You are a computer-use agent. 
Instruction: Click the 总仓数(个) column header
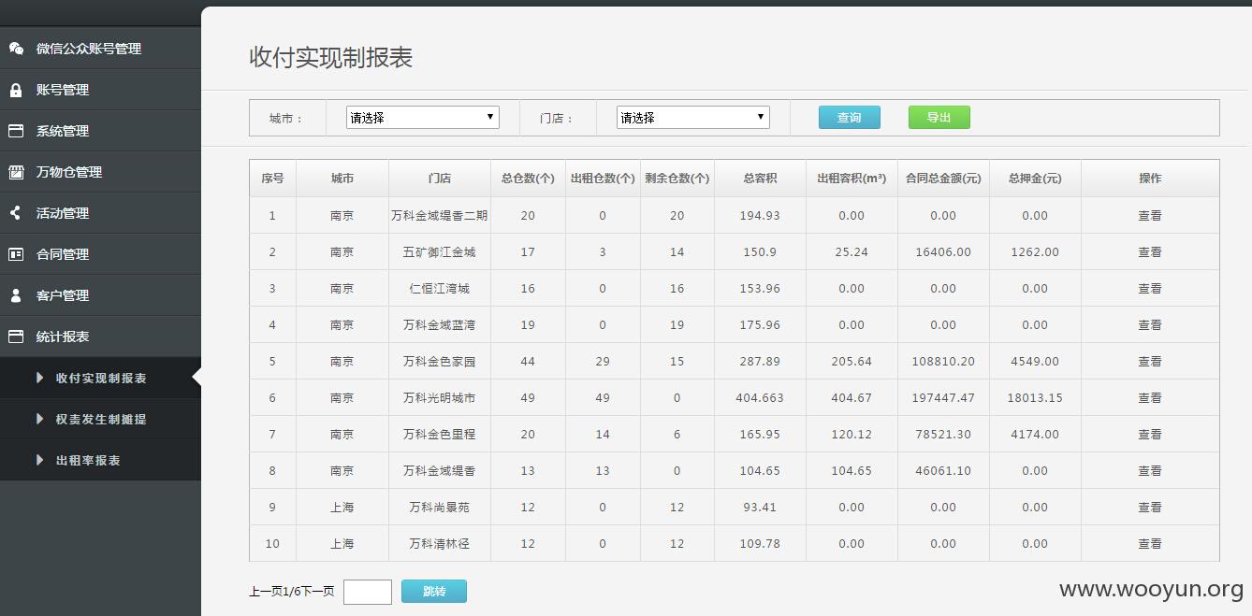[528, 178]
